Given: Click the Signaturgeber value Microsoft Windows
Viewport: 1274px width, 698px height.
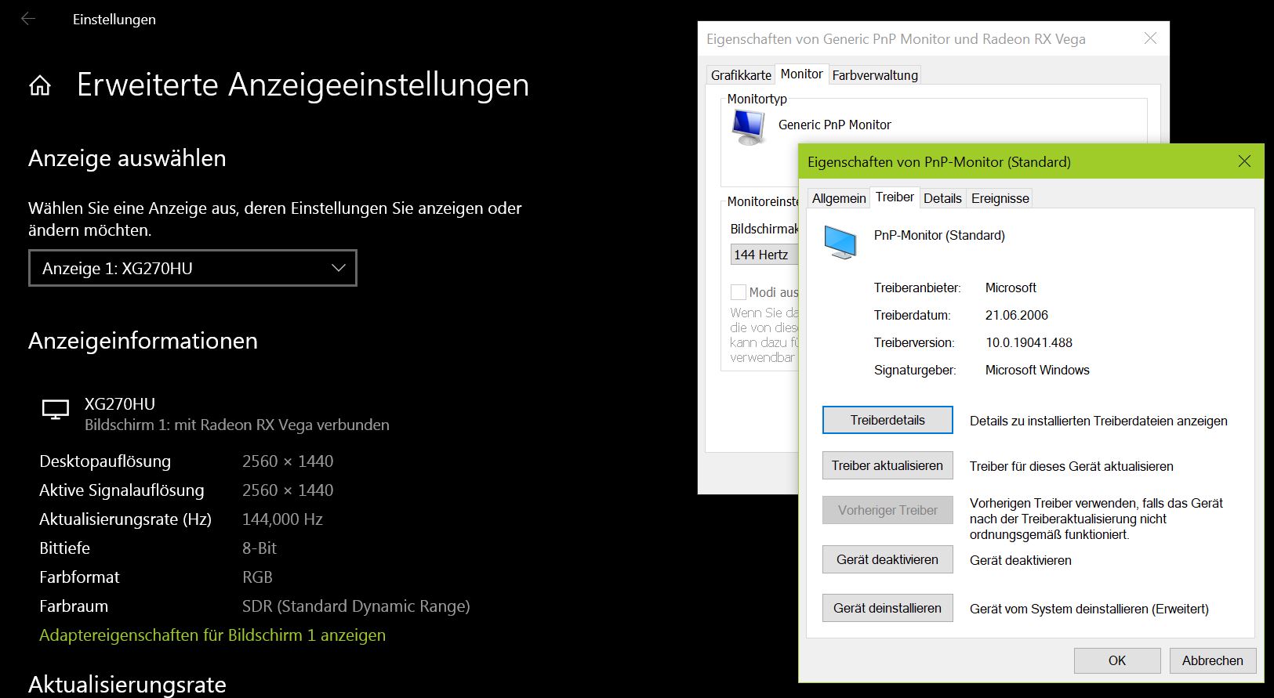Looking at the screenshot, I should click(x=1037, y=370).
